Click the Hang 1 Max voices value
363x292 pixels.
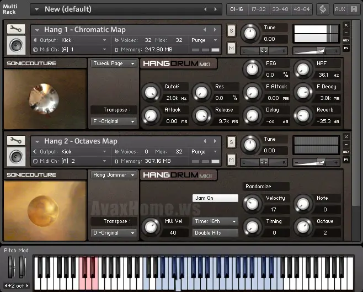(x=179, y=40)
